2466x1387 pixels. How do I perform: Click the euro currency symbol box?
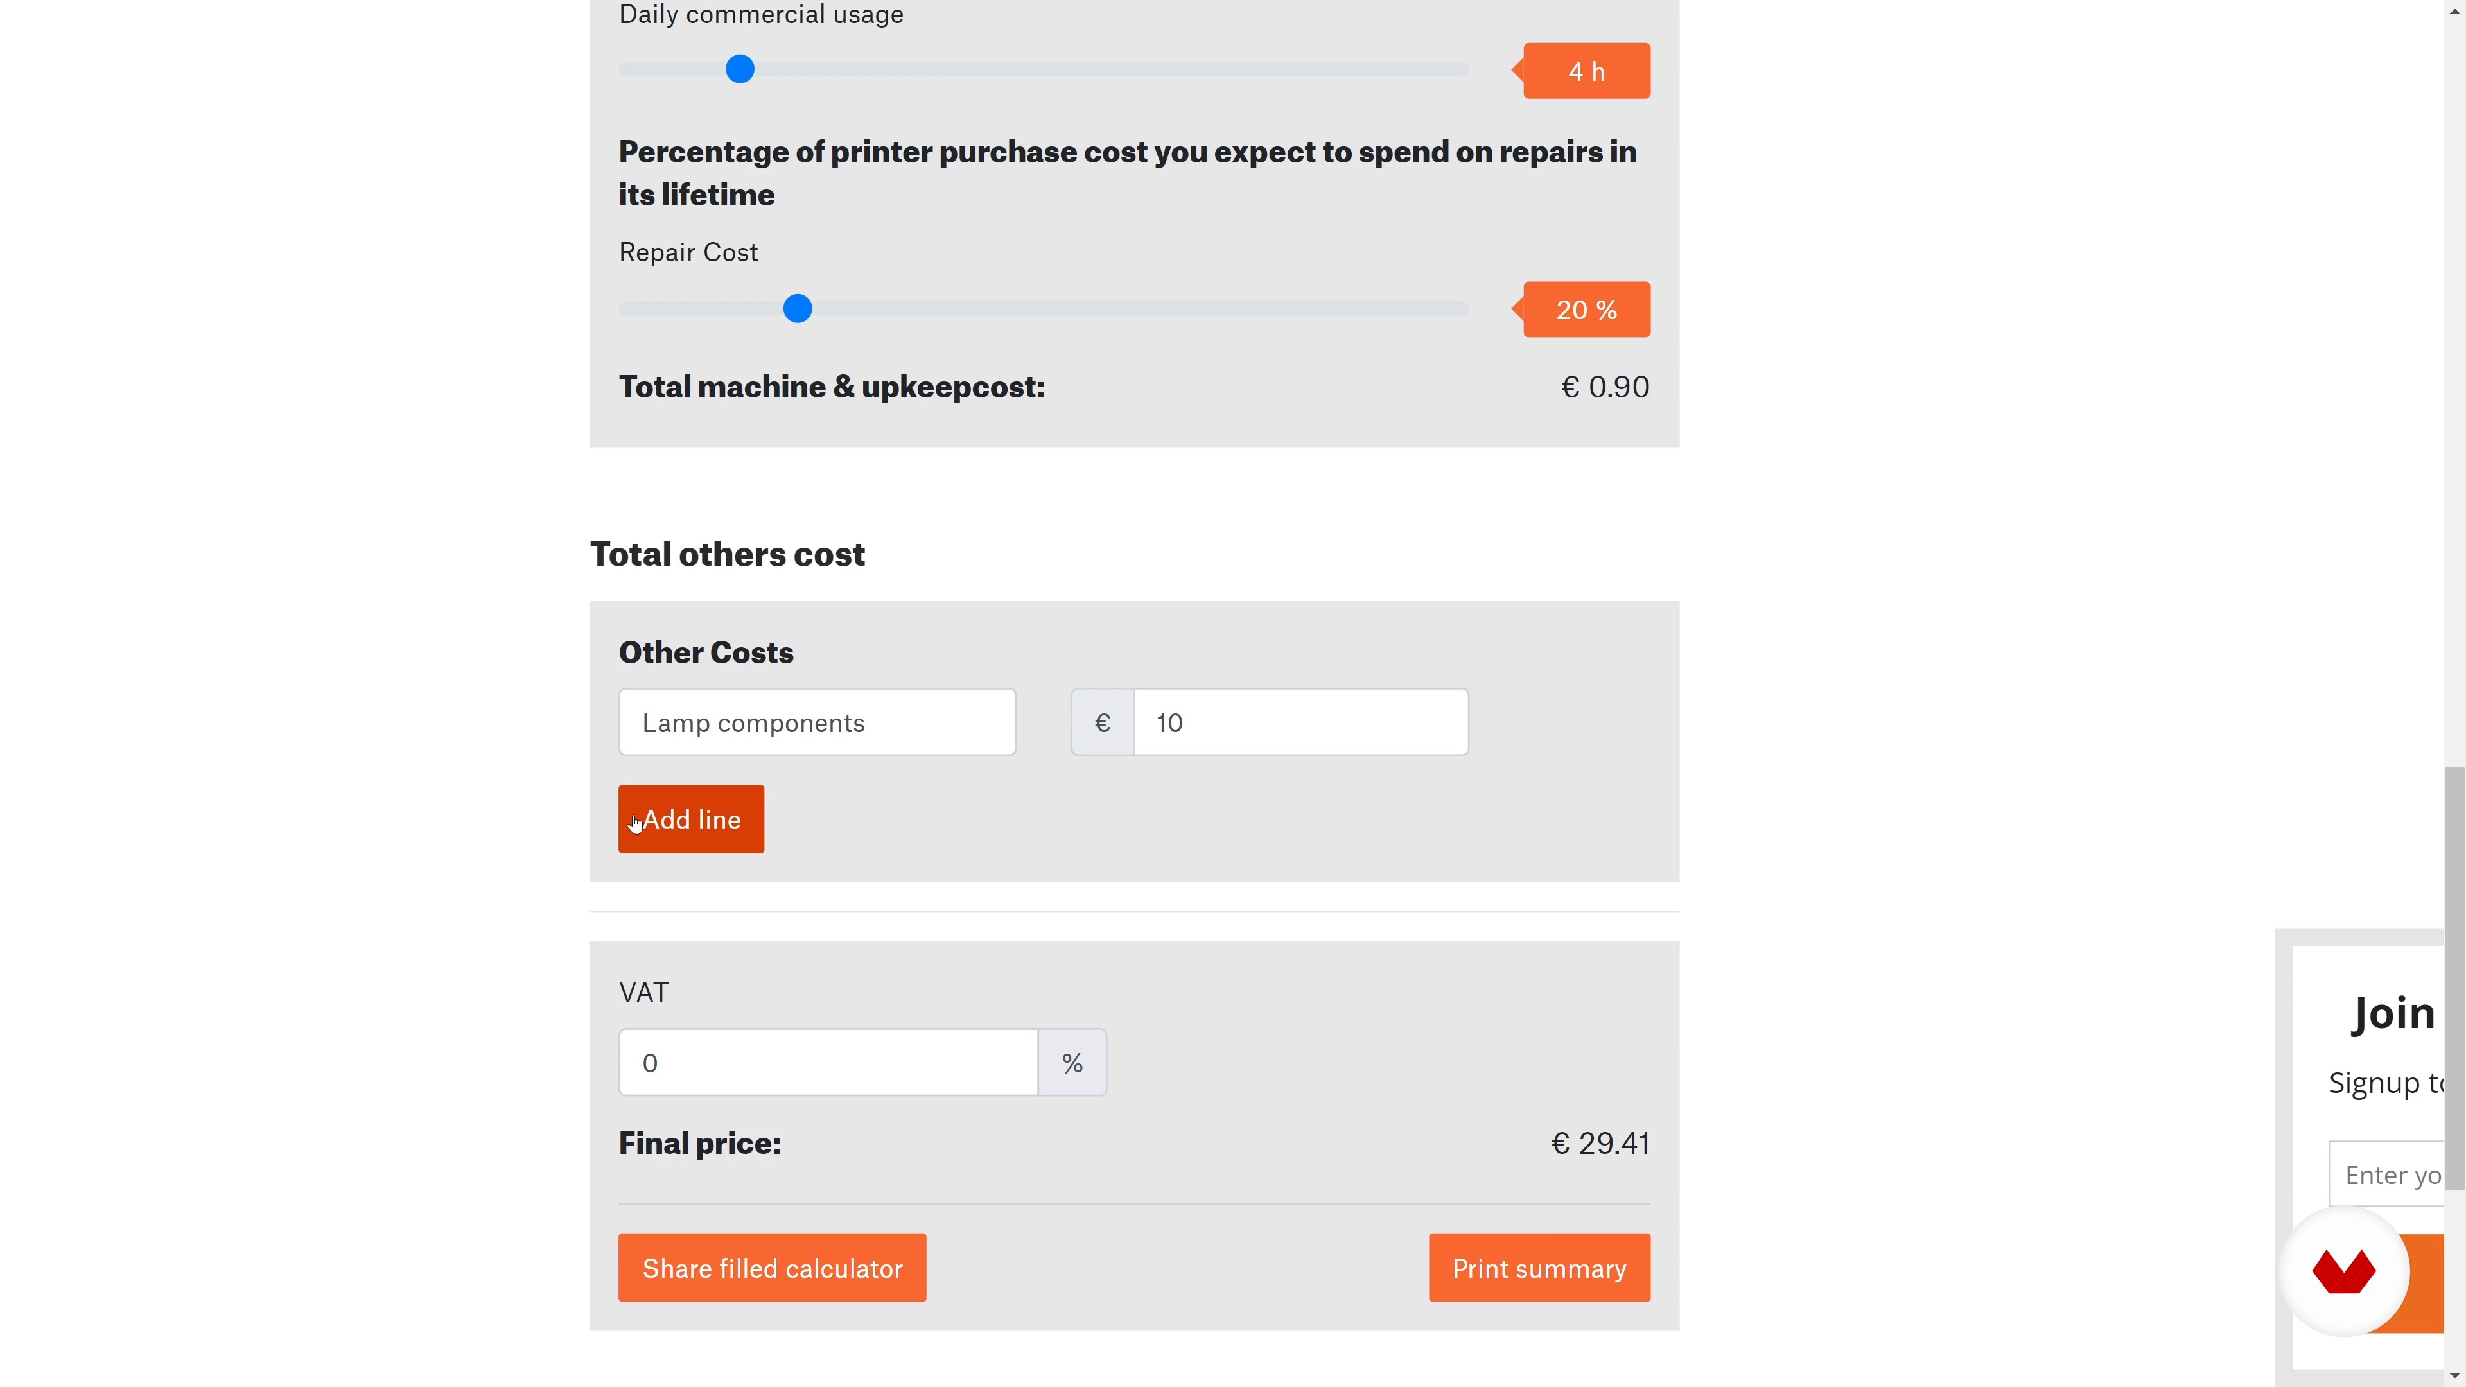click(1102, 722)
